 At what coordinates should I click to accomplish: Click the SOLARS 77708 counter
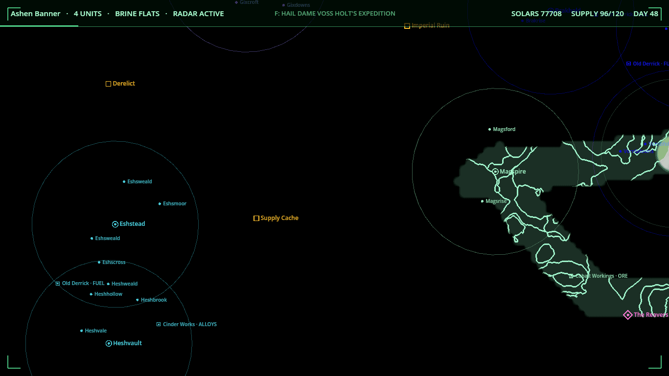pos(536,14)
